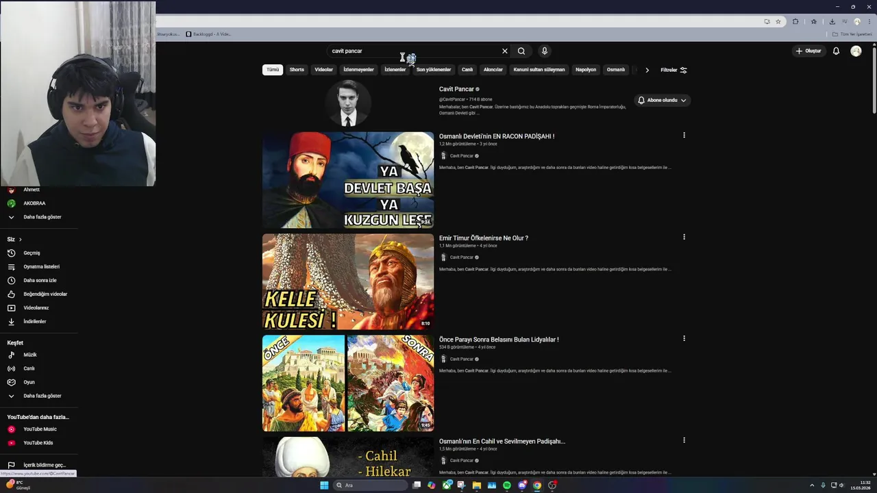Play the KUZGUN LEŞE thumbnail video
The height and width of the screenshot is (493, 877).
348,180
